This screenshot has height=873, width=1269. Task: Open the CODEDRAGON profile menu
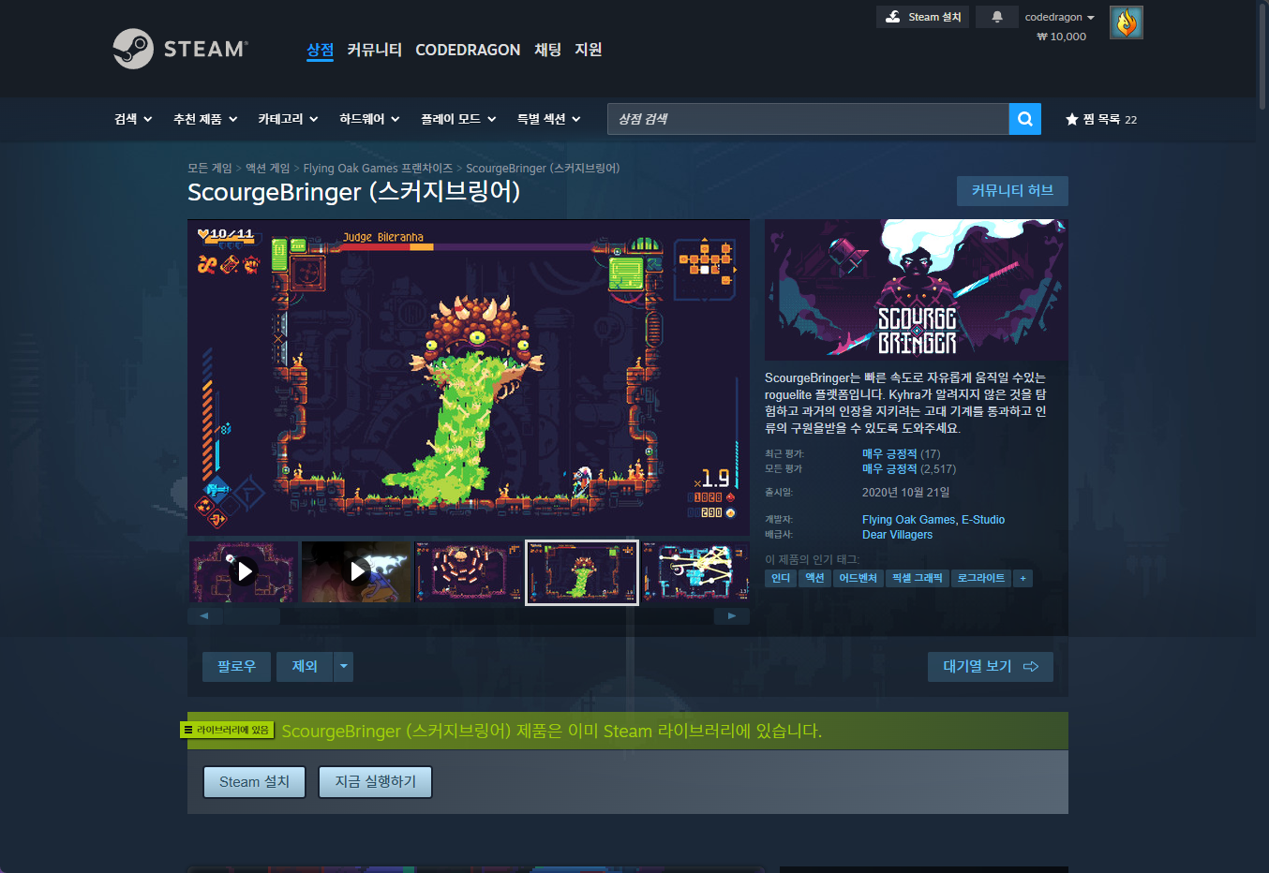(x=468, y=50)
